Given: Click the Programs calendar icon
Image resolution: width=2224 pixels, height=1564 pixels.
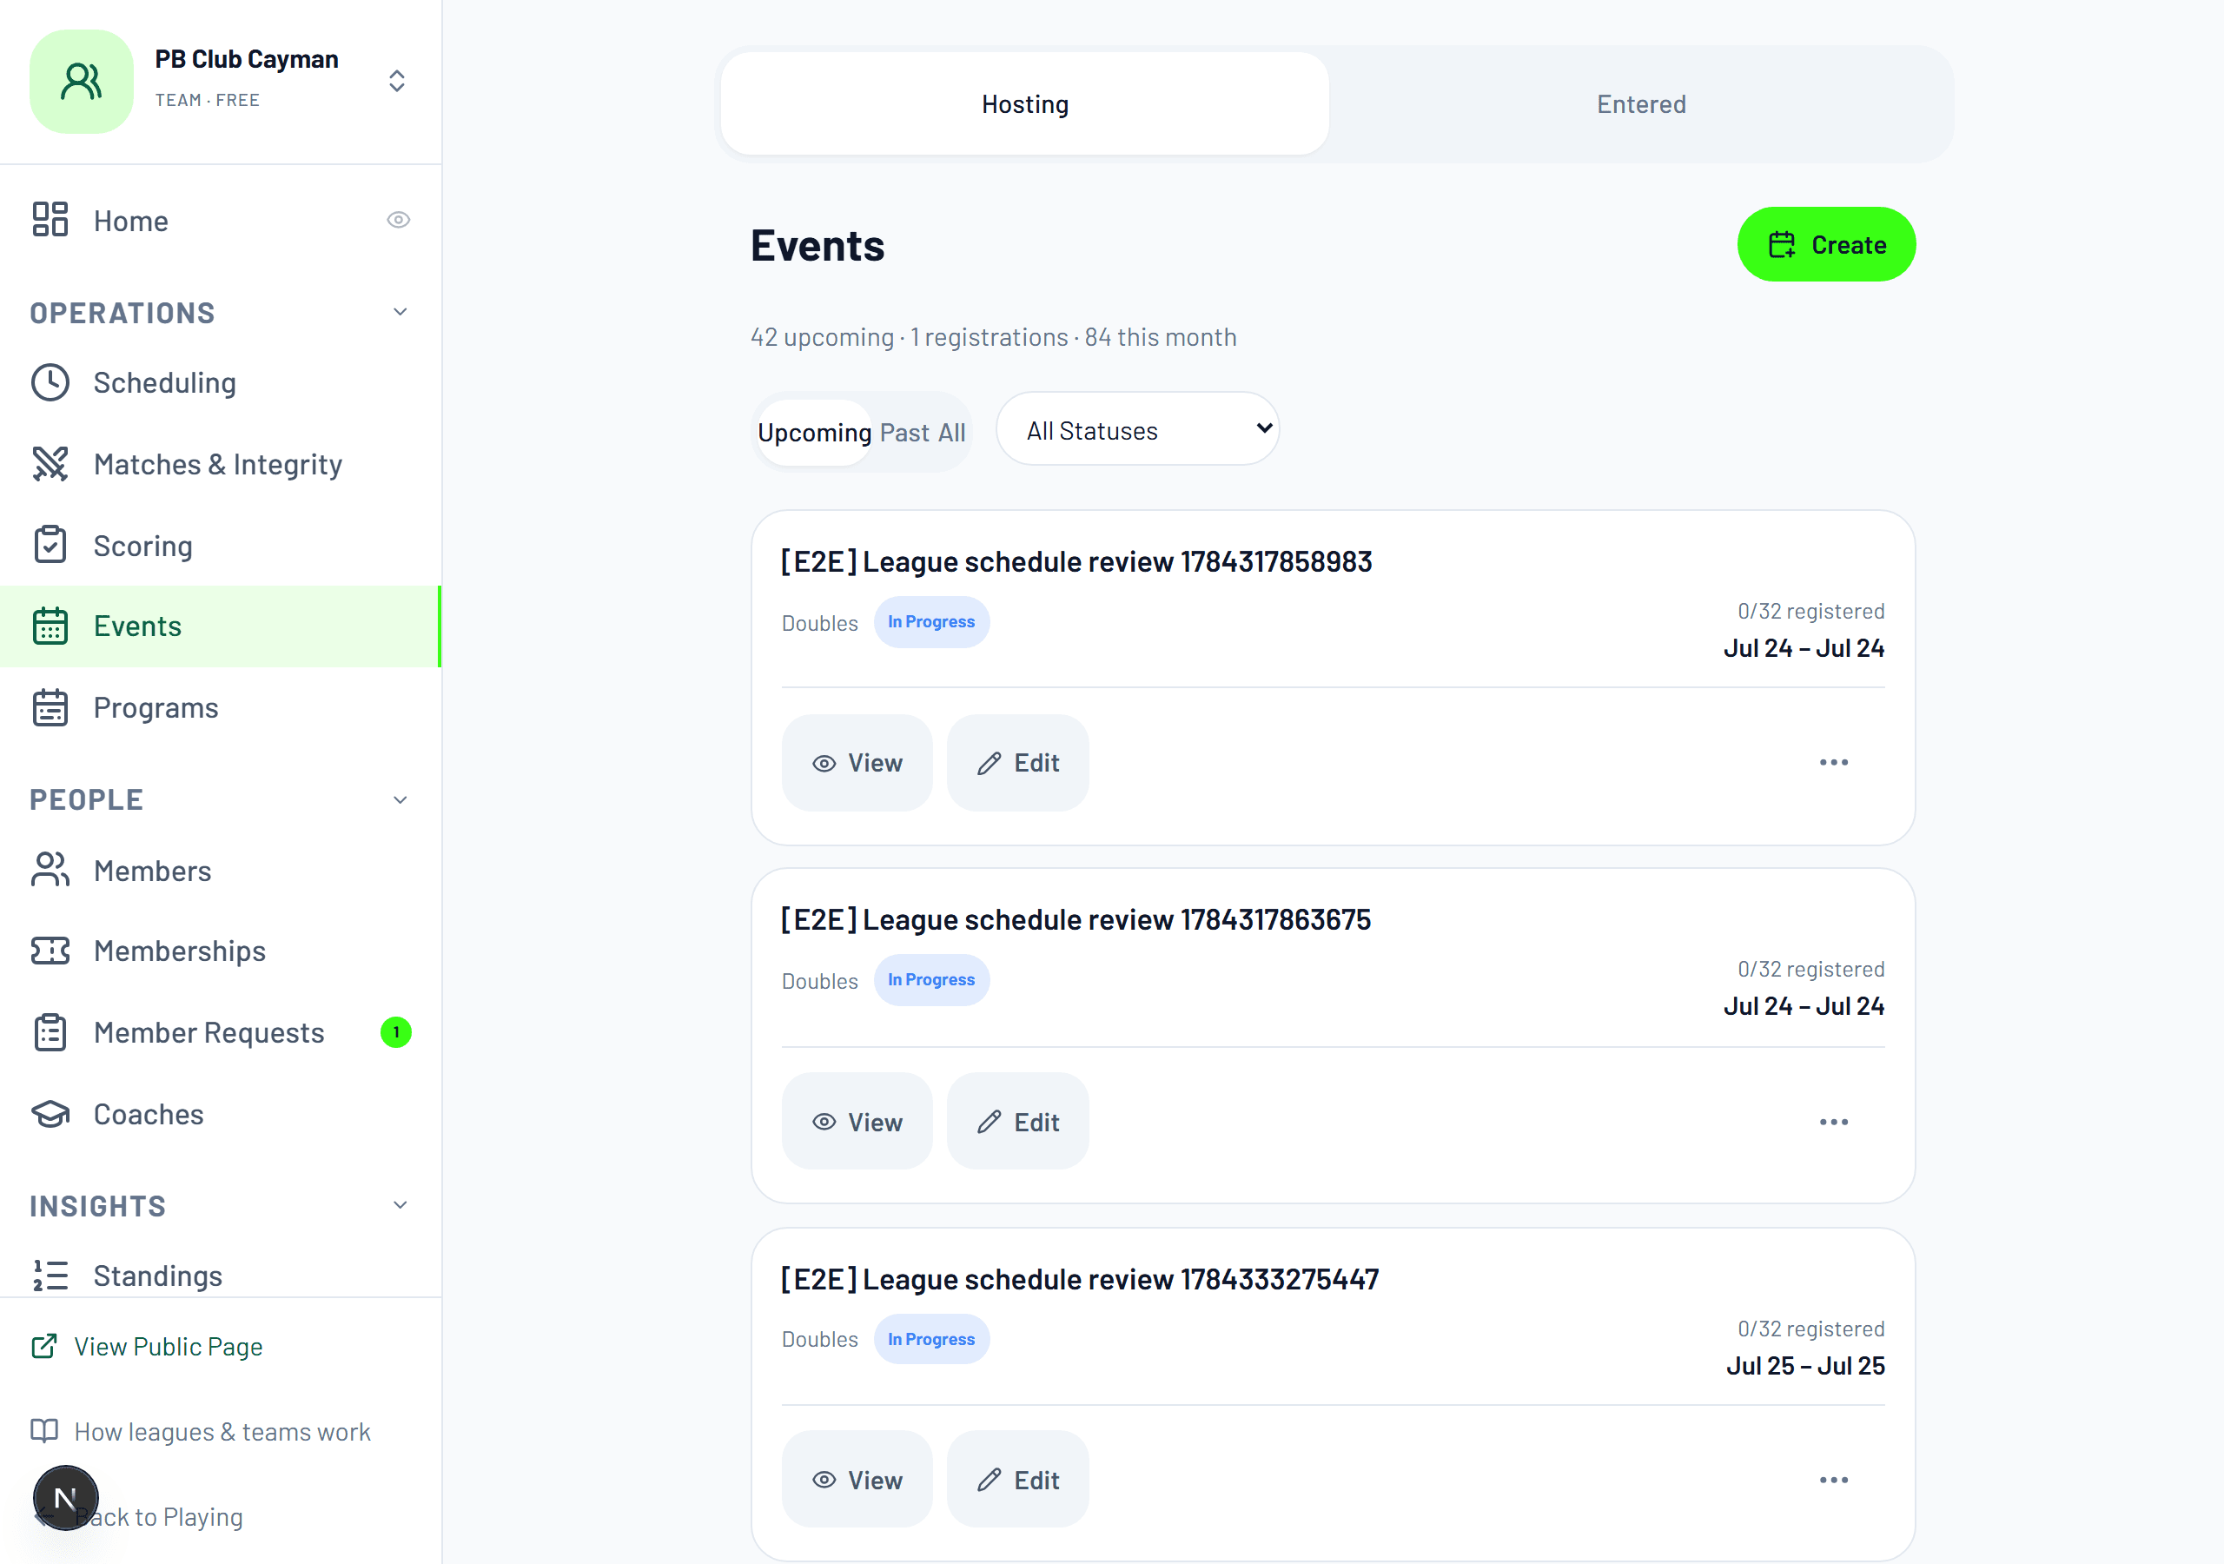Looking at the screenshot, I should point(50,707).
